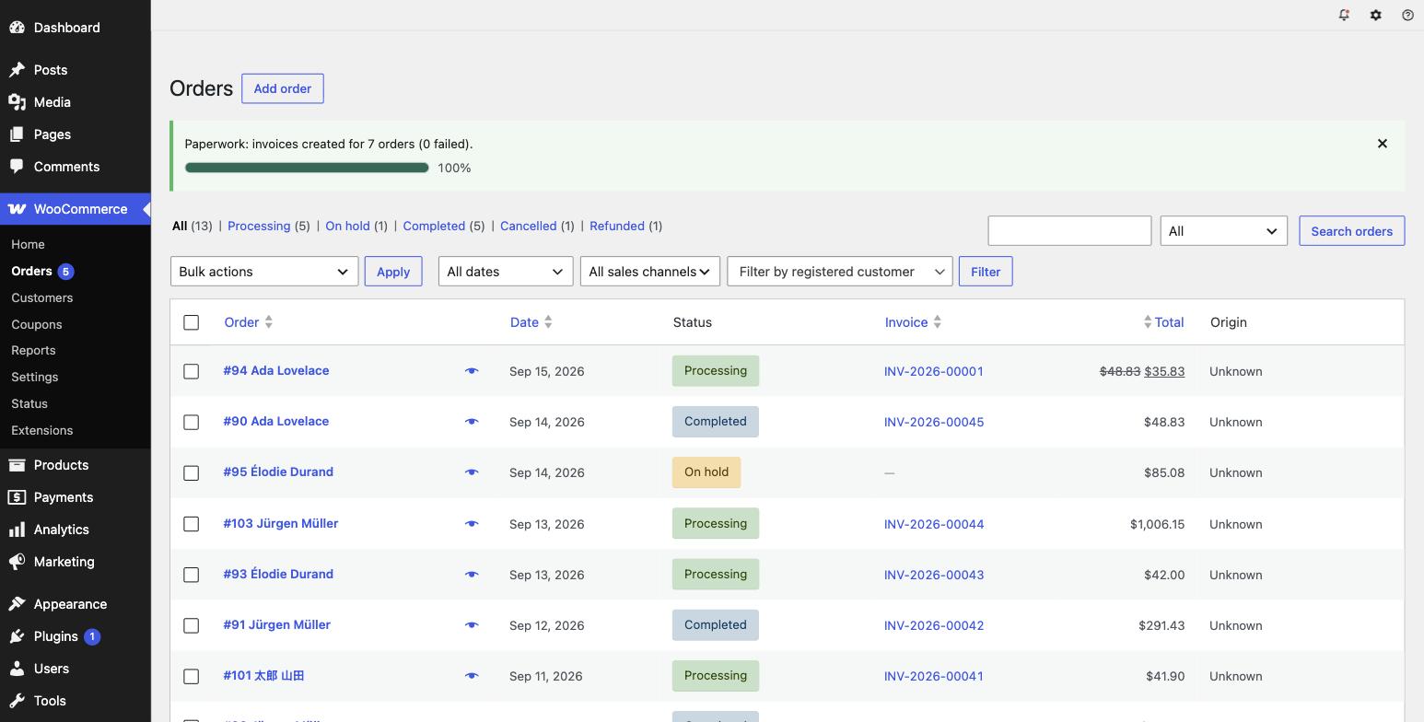This screenshot has height=722, width=1424.
Task: Open the All sales channels dropdown
Action: coord(650,272)
